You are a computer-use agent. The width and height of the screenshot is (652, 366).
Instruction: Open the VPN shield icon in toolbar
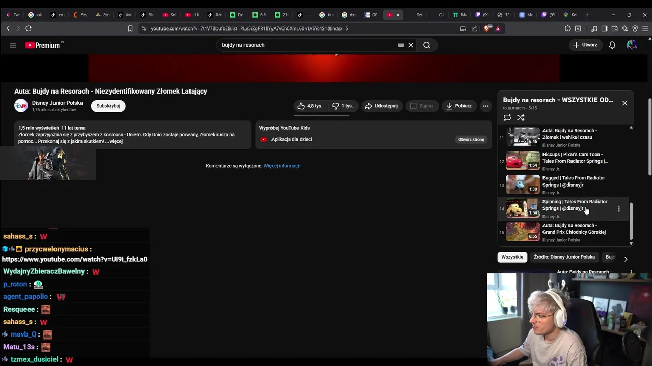(x=635, y=28)
